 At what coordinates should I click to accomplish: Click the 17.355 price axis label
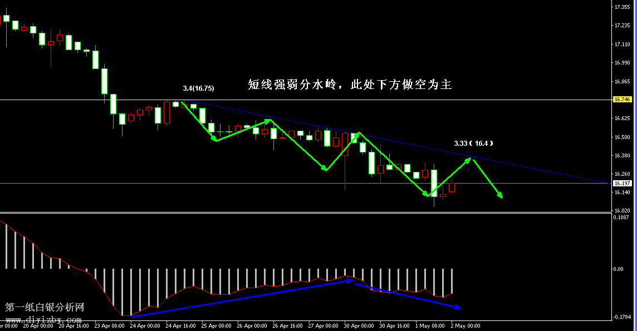click(621, 7)
